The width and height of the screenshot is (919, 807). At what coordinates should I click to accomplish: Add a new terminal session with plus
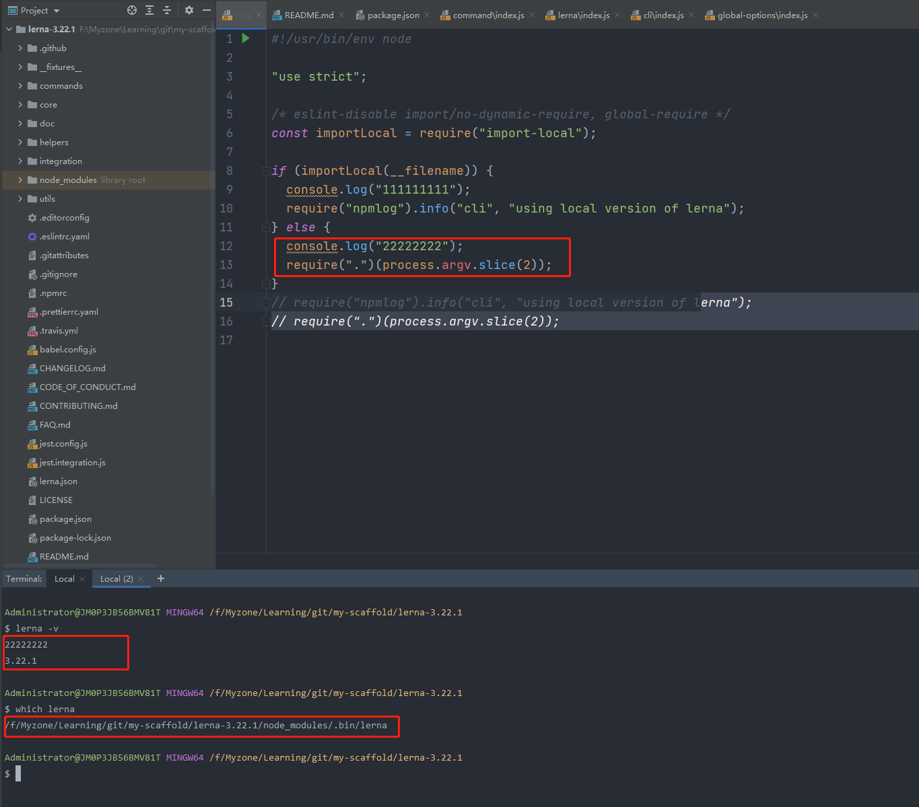point(161,578)
